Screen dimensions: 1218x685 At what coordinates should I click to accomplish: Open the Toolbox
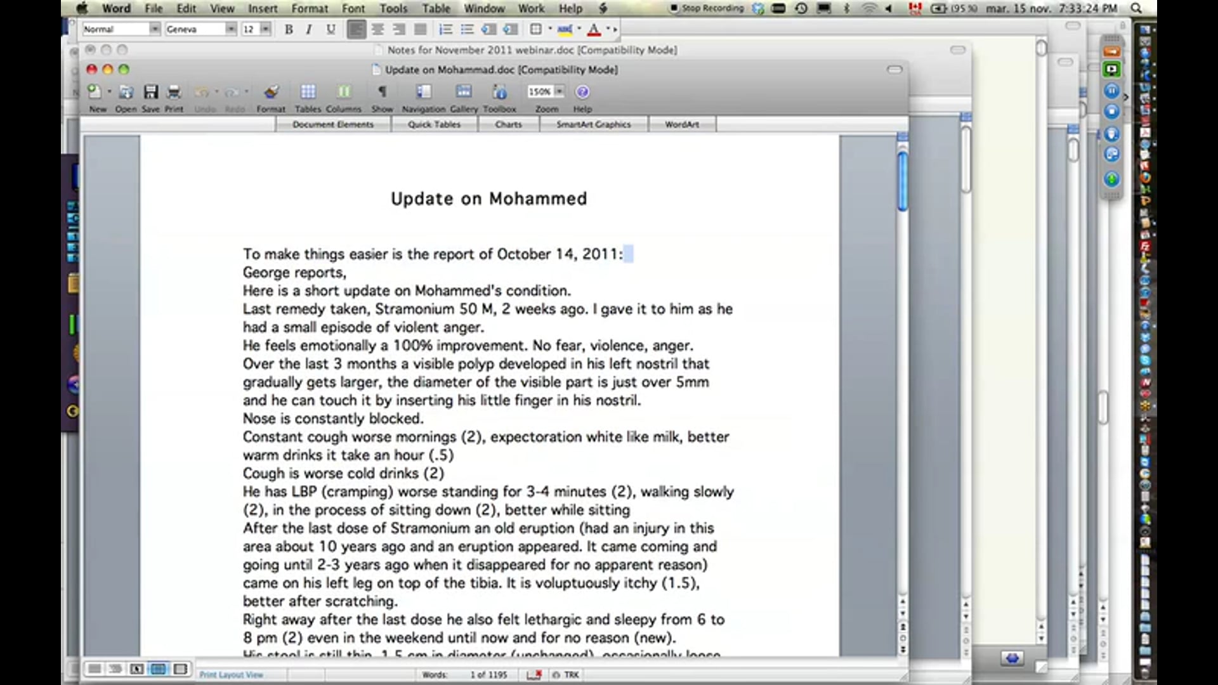(499, 92)
